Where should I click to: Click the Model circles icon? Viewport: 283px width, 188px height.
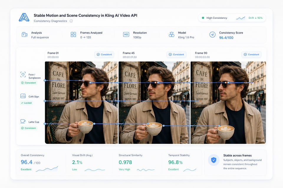172,34
